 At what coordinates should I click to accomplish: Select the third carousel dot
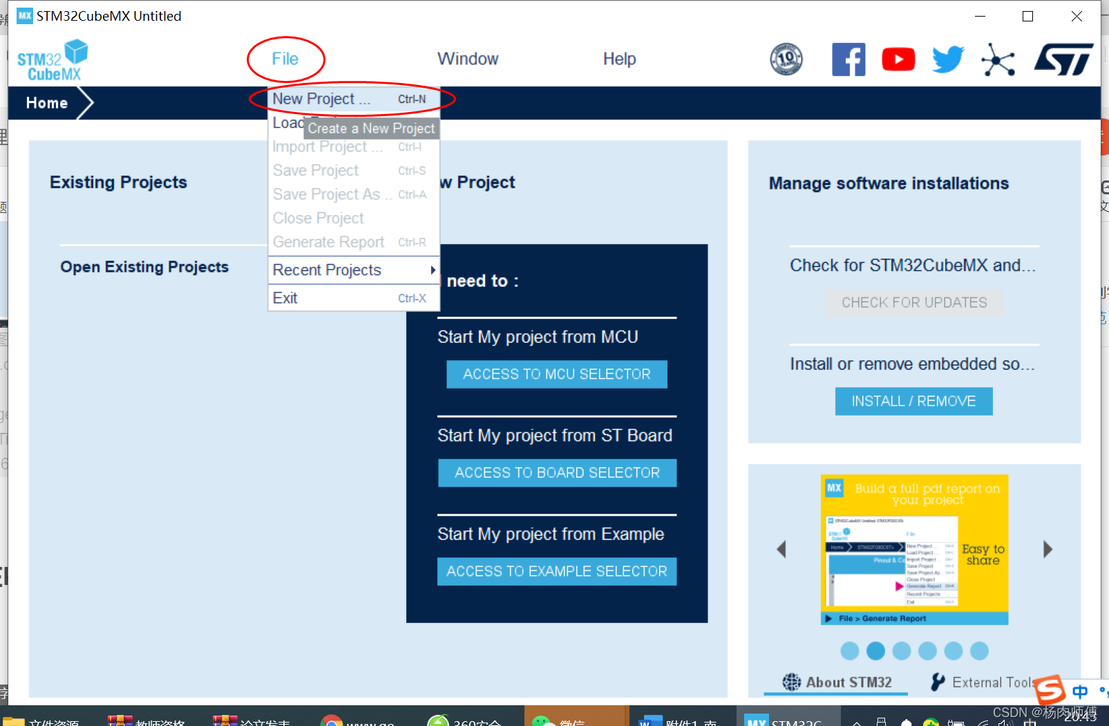(x=902, y=651)
